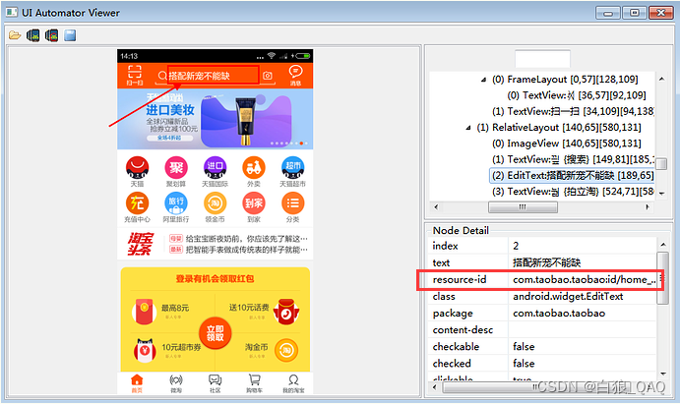Screen dimensions: 680x404
Task: Tap the message (消息) bubble icon
Action: pyautogui.click(x=296, y=71)
